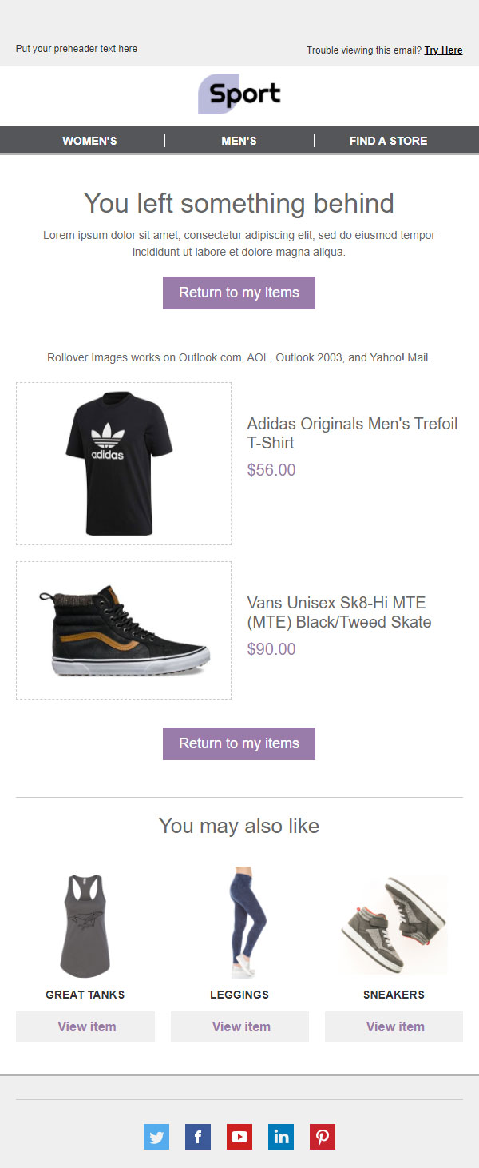Click the Facebook social icon
The width and height of the screenshot is (479, 1168).
[x=198, y=1136]
